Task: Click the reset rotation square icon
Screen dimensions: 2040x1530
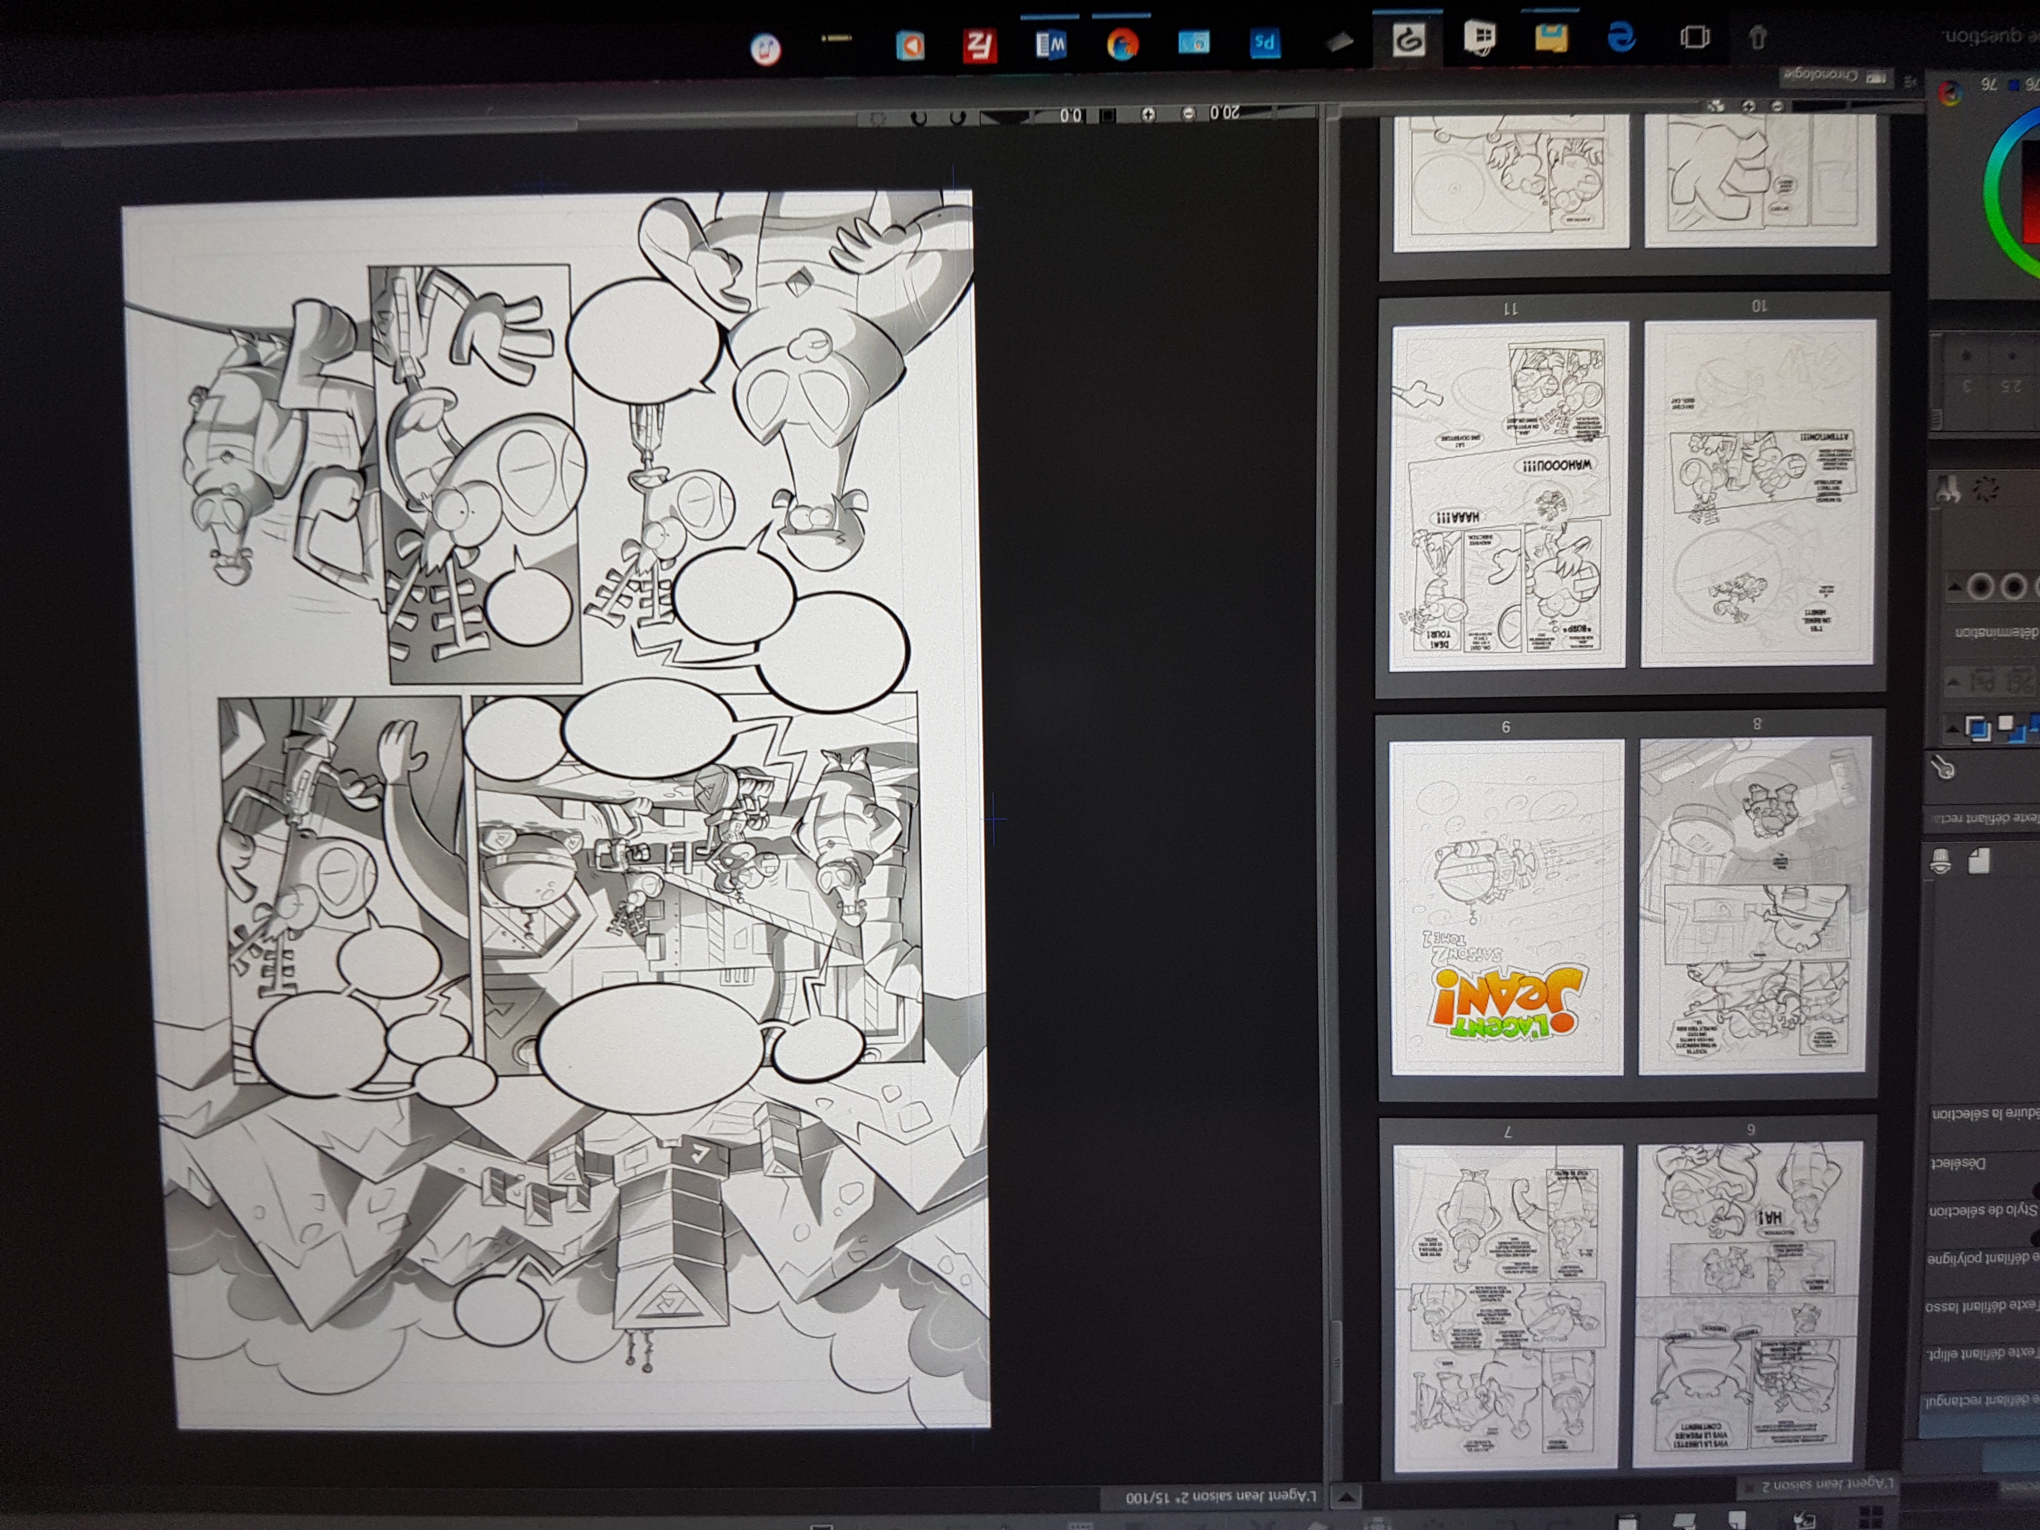Action: pos(1108,115)
